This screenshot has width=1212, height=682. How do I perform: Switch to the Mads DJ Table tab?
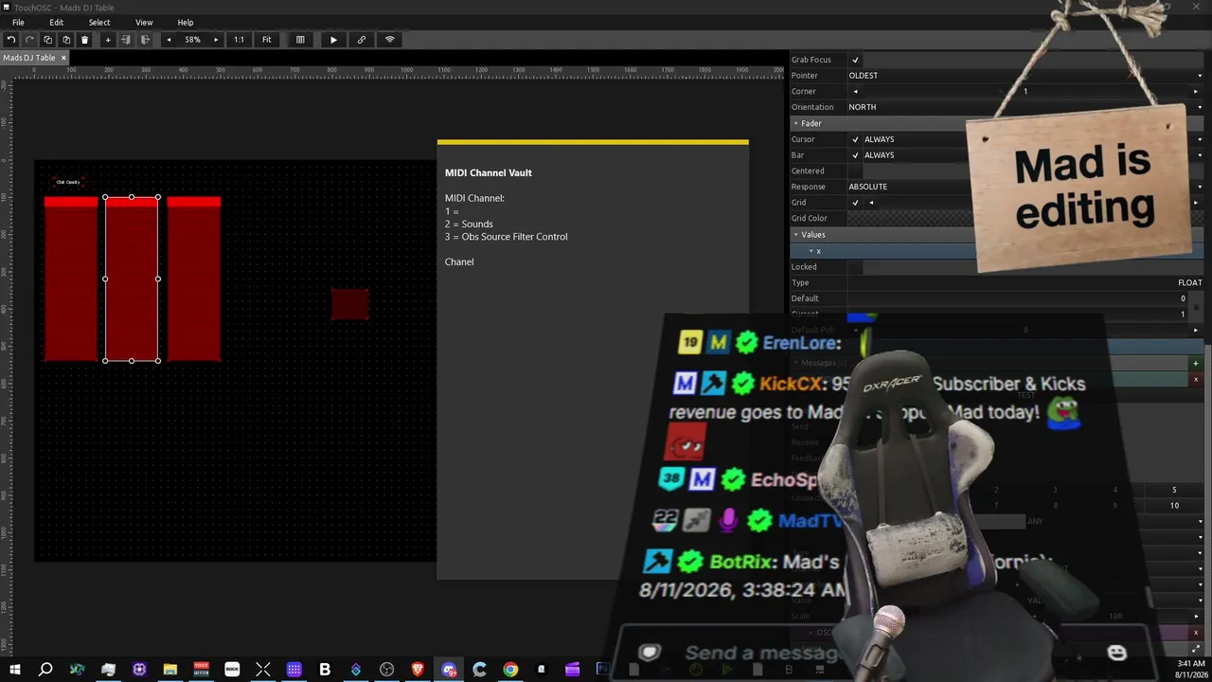tap(29, 58)
